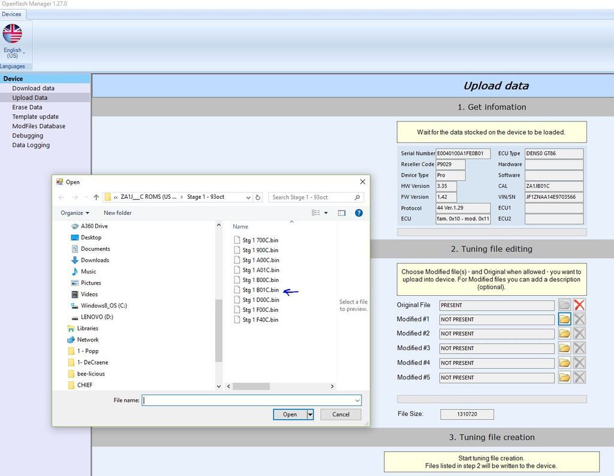Switch to the Devices tab
This screenshot has height=476, width=614.
click(11, 14)
